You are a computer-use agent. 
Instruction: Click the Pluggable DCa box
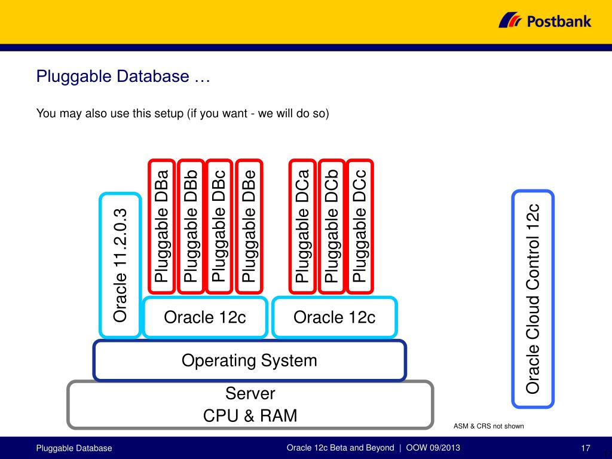[x=302, y=227]
